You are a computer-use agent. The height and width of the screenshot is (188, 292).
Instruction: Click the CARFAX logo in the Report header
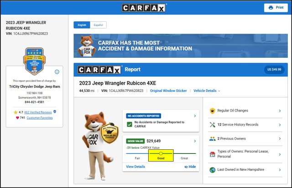pos(99,70)
